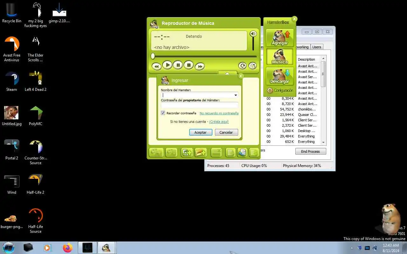Switch to Users tab in Task Manager
The width and height of the screenshot is (407, 254).
click(317, 47)
